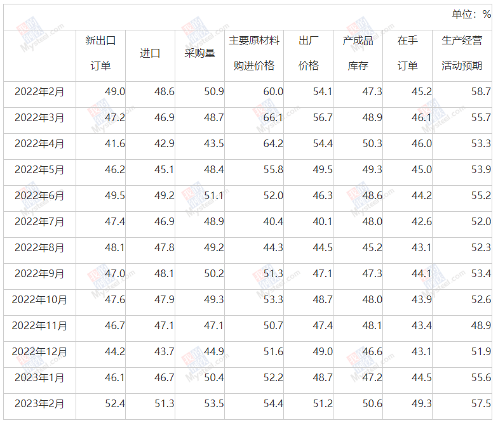Click the 48.9 cell in 2022年11月 row
The image size is (498, 423).
coord(480,326)
